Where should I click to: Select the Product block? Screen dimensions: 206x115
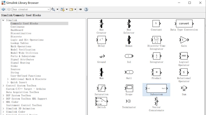(156, 72)
